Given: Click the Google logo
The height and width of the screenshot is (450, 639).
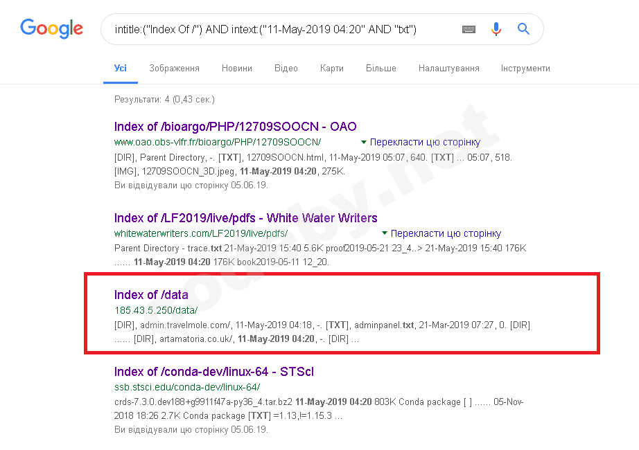Looking at the screenshot, I should pos(51,28).
